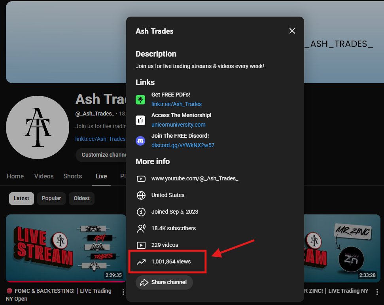Image resolution: width=384 pixels, height=305 pixels.
Task: Click the MR ZINC Live Trading NY title
Action: pos(336,291)
